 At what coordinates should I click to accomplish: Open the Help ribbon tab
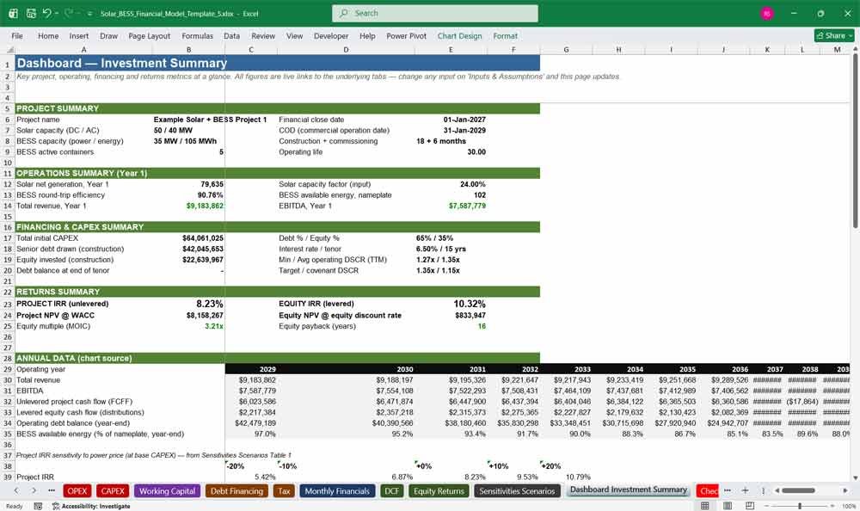(x=367, y=35)
